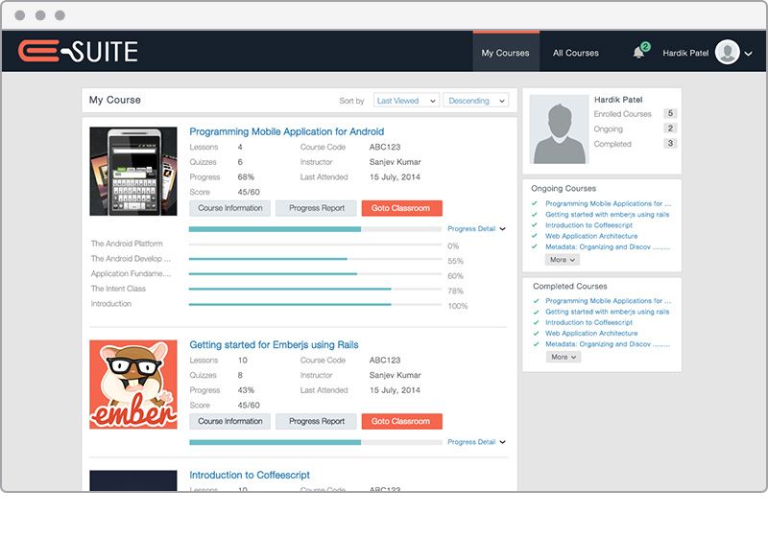Expand Progress Detail for Emberjs course

(x=476, y=442)
